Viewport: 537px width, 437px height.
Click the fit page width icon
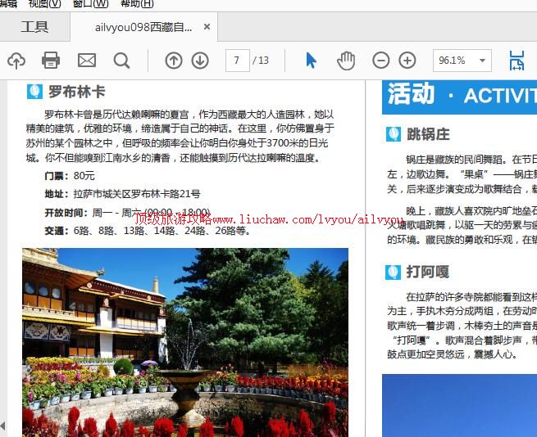pos(517,61)
